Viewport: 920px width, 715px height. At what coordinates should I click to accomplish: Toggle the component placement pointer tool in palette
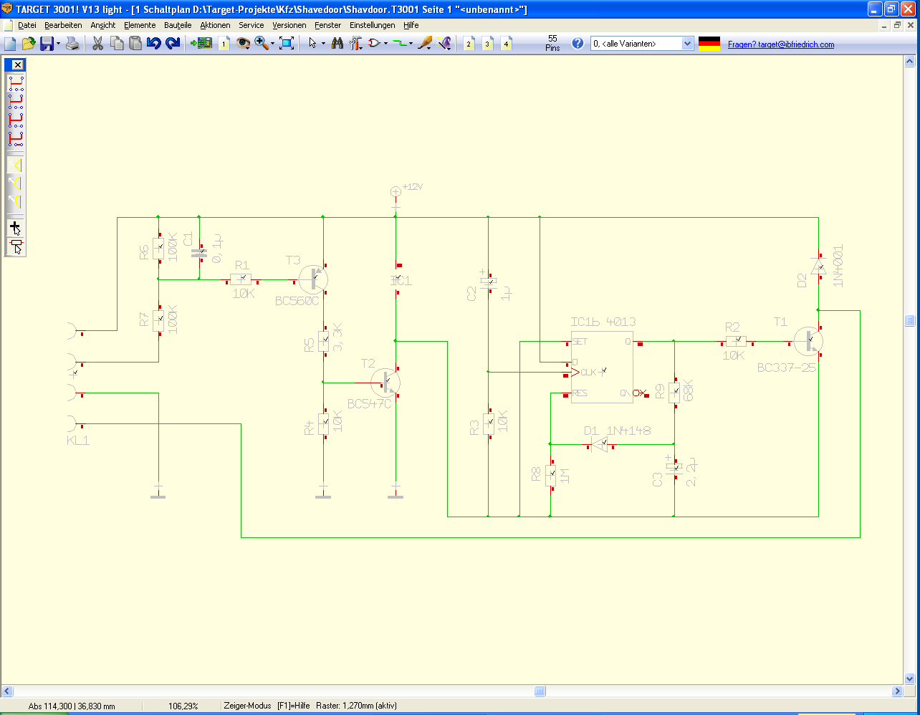pyautogui.click(x=15, y=246)
